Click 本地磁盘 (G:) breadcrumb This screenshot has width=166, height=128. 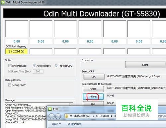pos(82,116)
